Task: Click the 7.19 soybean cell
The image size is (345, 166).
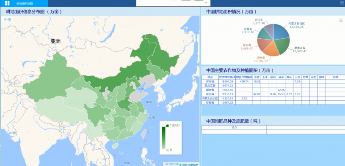Action: click(x=297, y=81)
